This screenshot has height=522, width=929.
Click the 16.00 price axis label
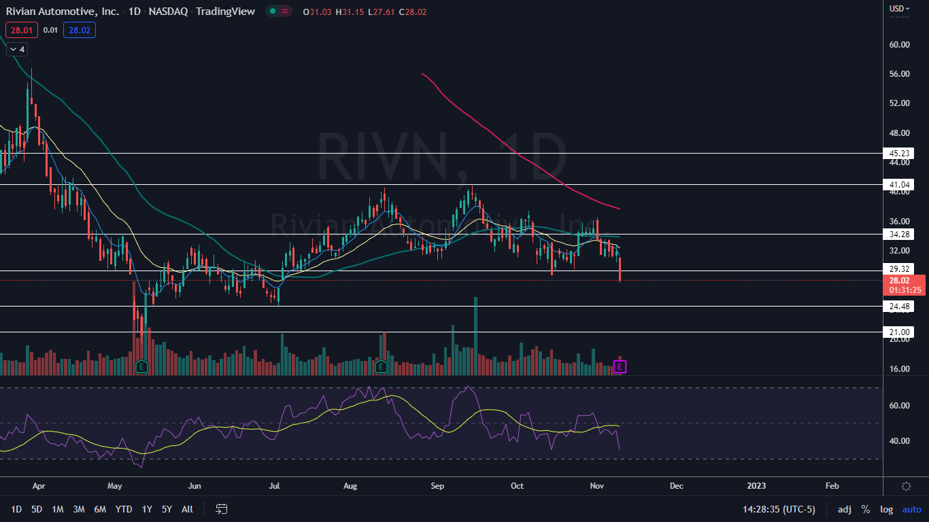pos(900,369)
